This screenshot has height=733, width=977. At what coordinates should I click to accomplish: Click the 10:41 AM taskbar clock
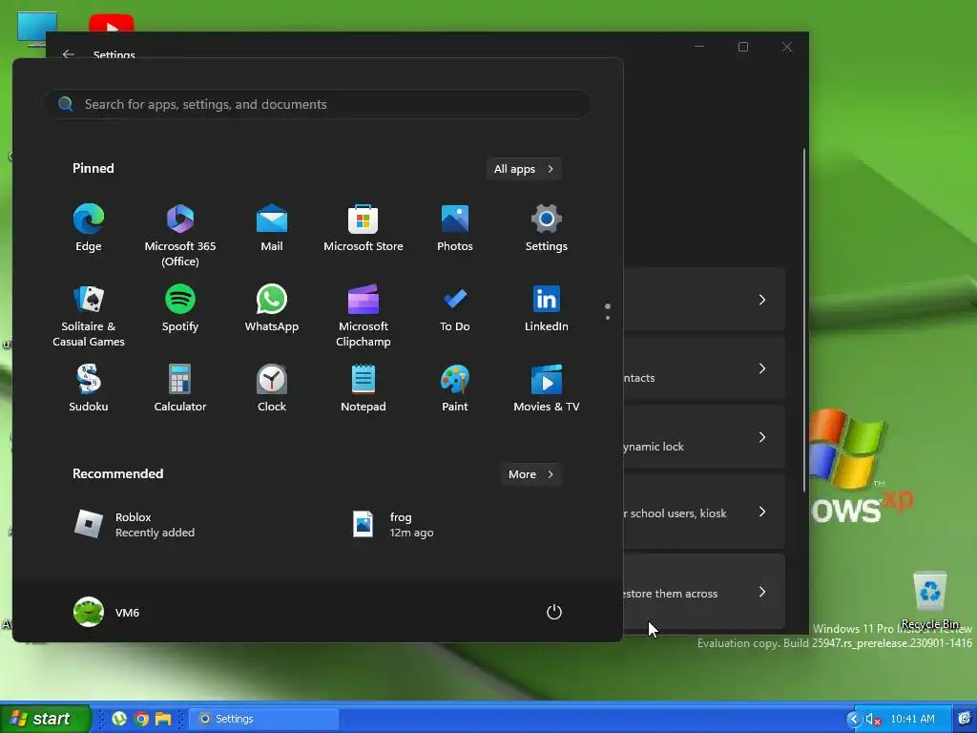pos(913,720)
